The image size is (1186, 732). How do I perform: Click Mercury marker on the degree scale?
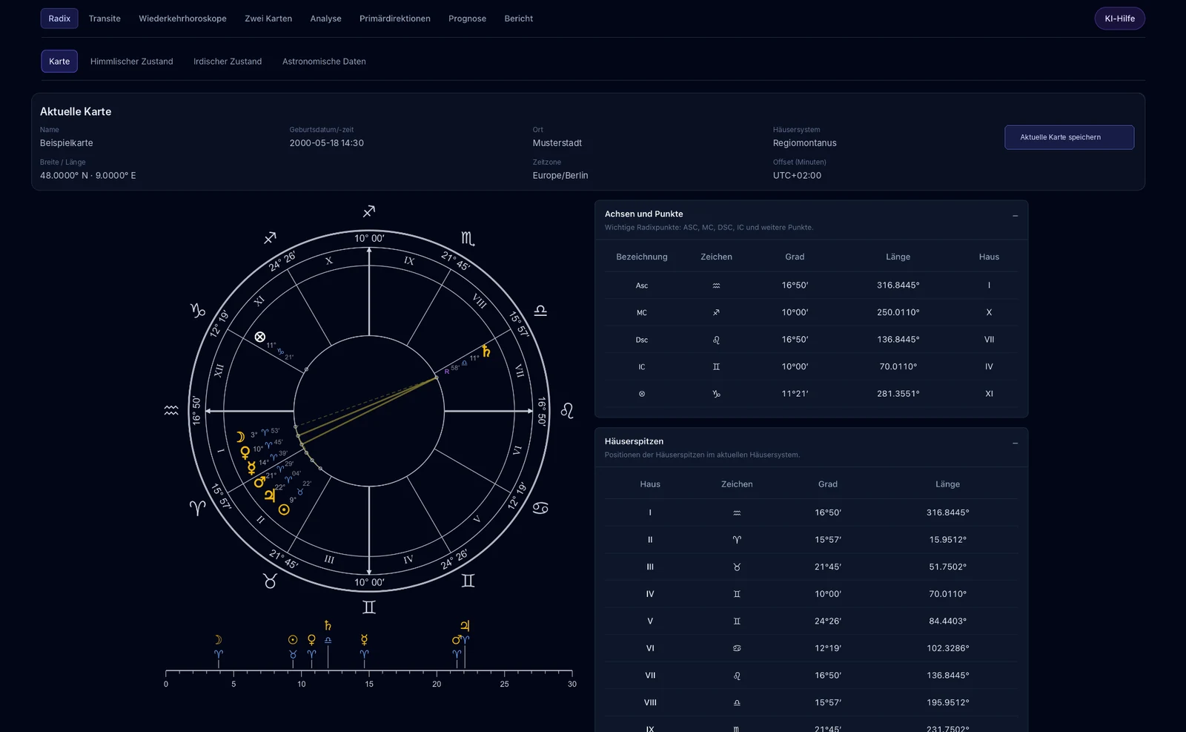click(364, 640)
